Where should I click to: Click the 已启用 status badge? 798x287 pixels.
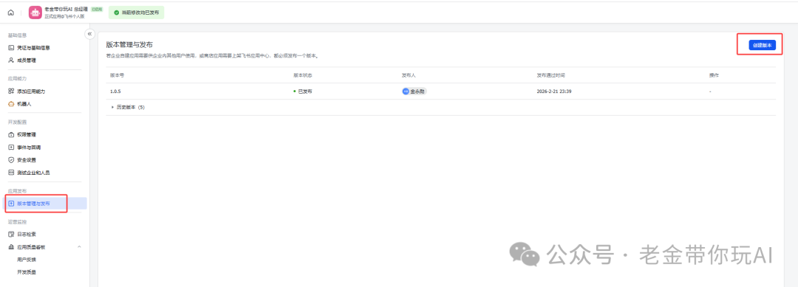pyautogui.click(x=97, y=9)
